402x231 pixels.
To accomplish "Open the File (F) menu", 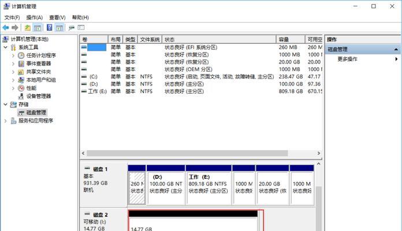I will point(12,17).
